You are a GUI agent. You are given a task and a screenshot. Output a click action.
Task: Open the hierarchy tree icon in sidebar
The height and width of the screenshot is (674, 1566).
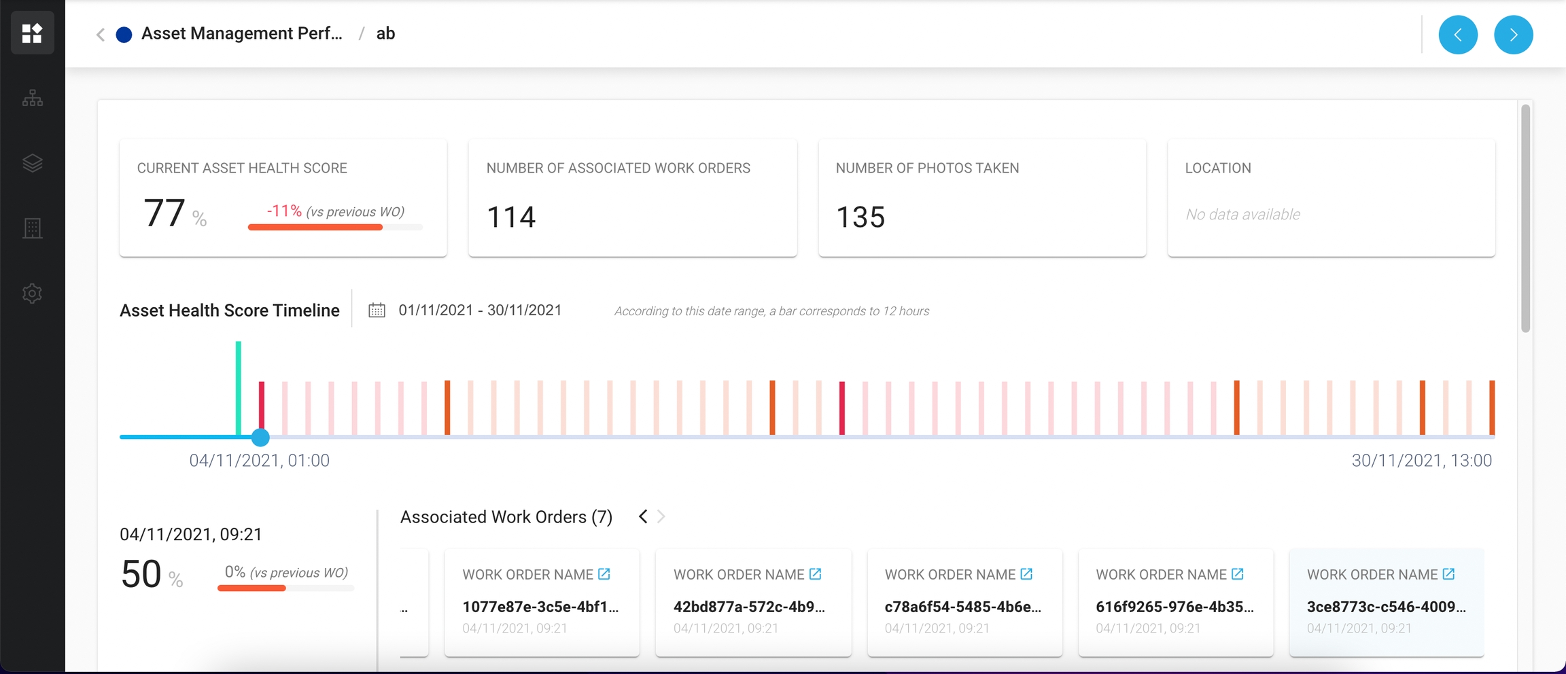(32, 99)
